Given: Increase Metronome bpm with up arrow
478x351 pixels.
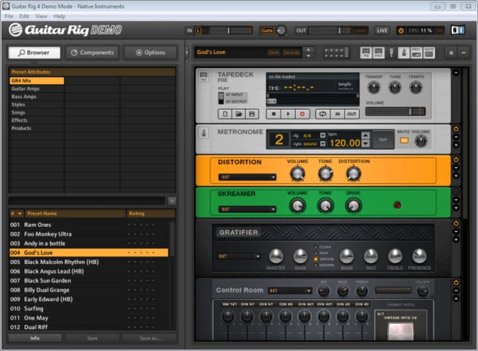Looking at the screenshot, I should pos(365,135).
